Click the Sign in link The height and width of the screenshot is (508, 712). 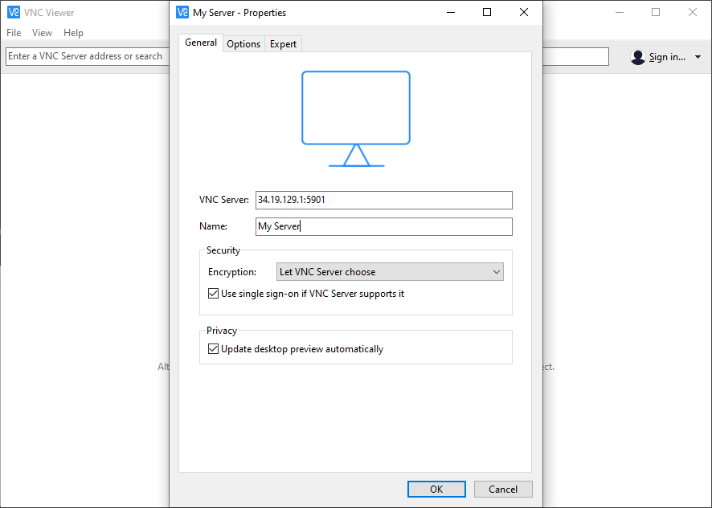667,57
